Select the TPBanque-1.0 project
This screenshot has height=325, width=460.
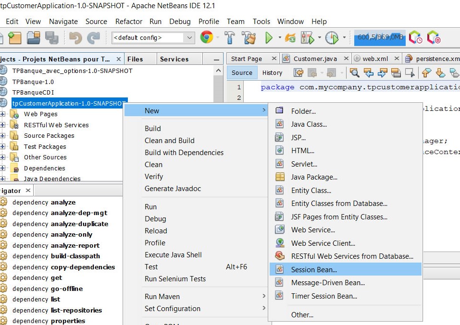click(33, 82)
